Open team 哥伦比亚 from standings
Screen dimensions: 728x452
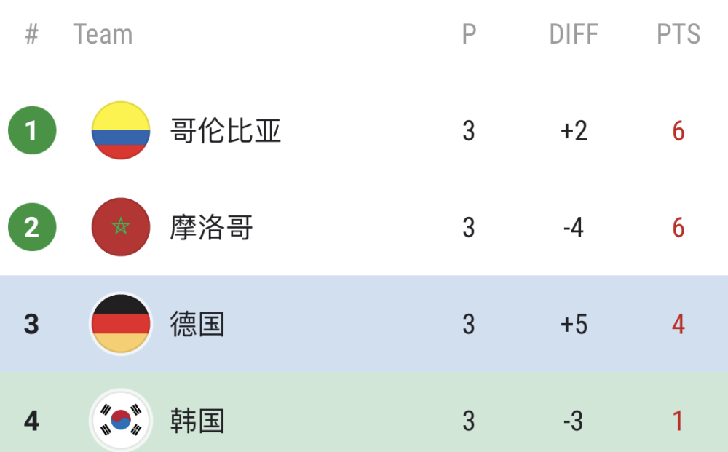coord(225,131)
